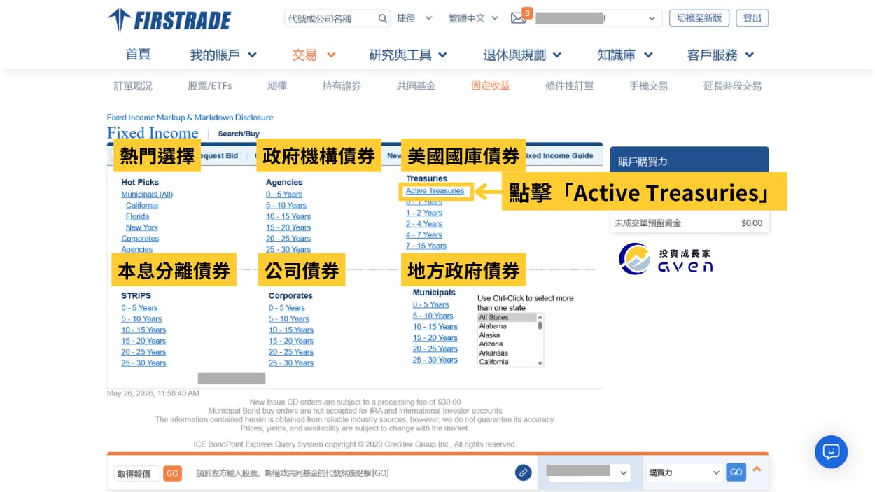Open Agencies 0 - 5 Years link
This screenshot has width=875, height=492.
point(284,195)
